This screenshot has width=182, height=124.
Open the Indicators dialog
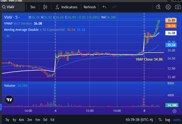(67, 7)
